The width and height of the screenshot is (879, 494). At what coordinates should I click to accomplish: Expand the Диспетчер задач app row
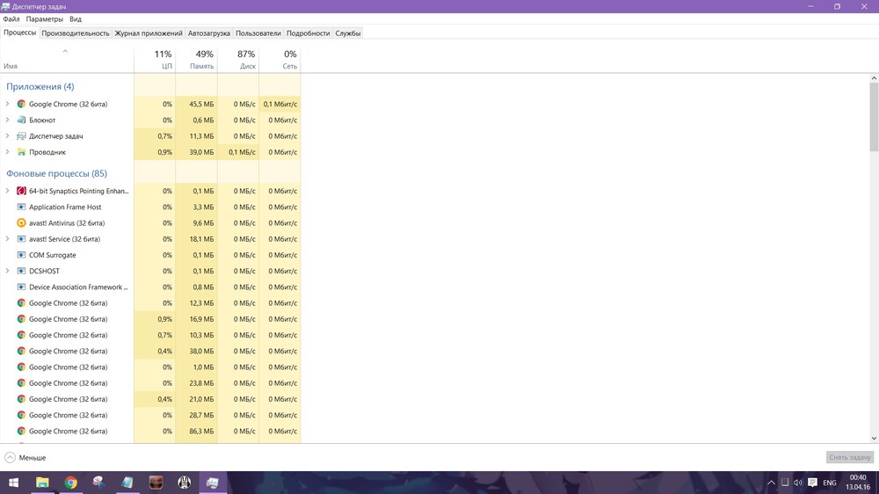click(7, 135)
